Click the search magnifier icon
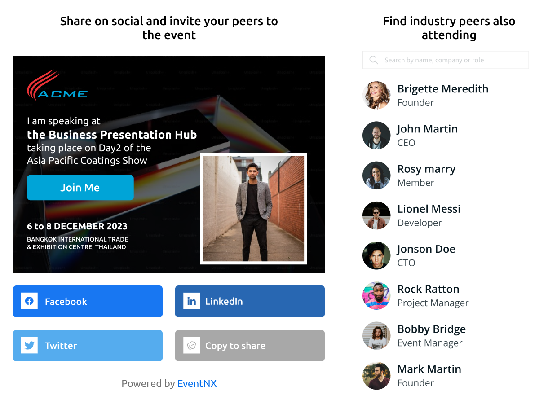The width and height of the screenshot is (548, 404). pyautogui.click(x=374, y=60)
